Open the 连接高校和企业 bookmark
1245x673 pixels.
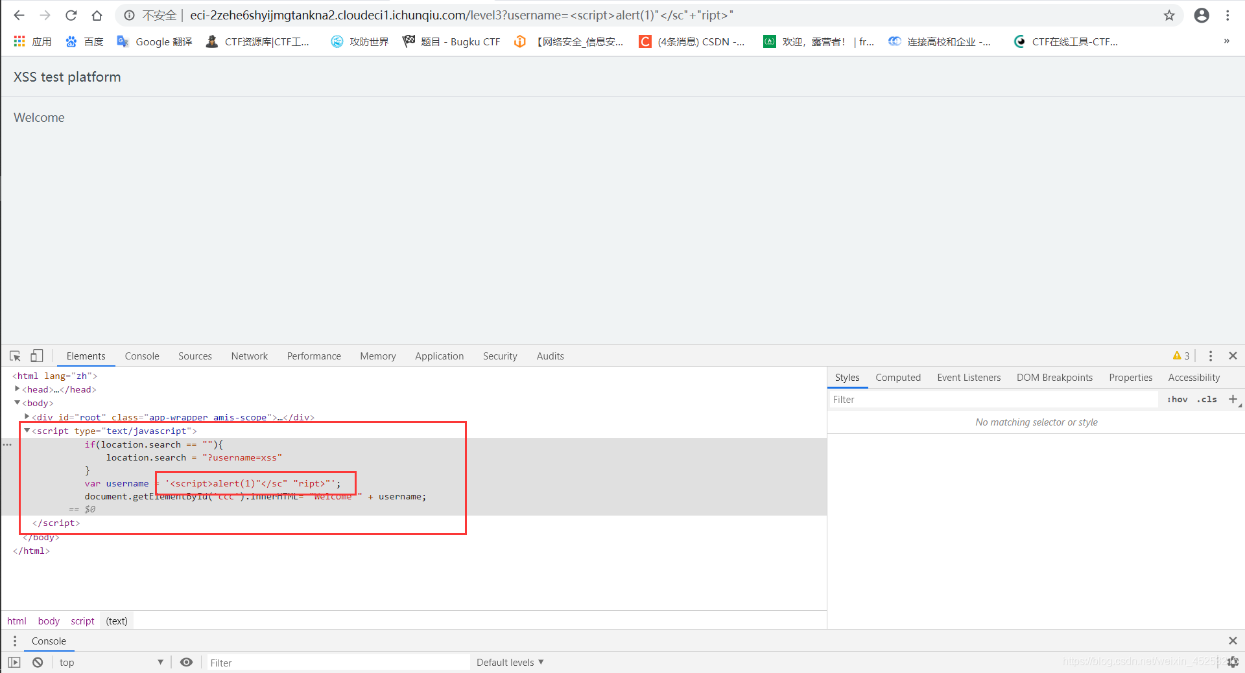[x=940, y=41]
